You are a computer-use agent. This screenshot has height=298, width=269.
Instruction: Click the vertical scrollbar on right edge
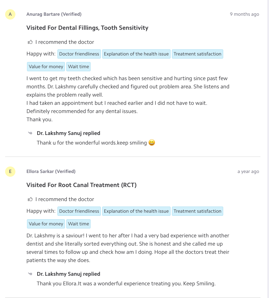268,149
